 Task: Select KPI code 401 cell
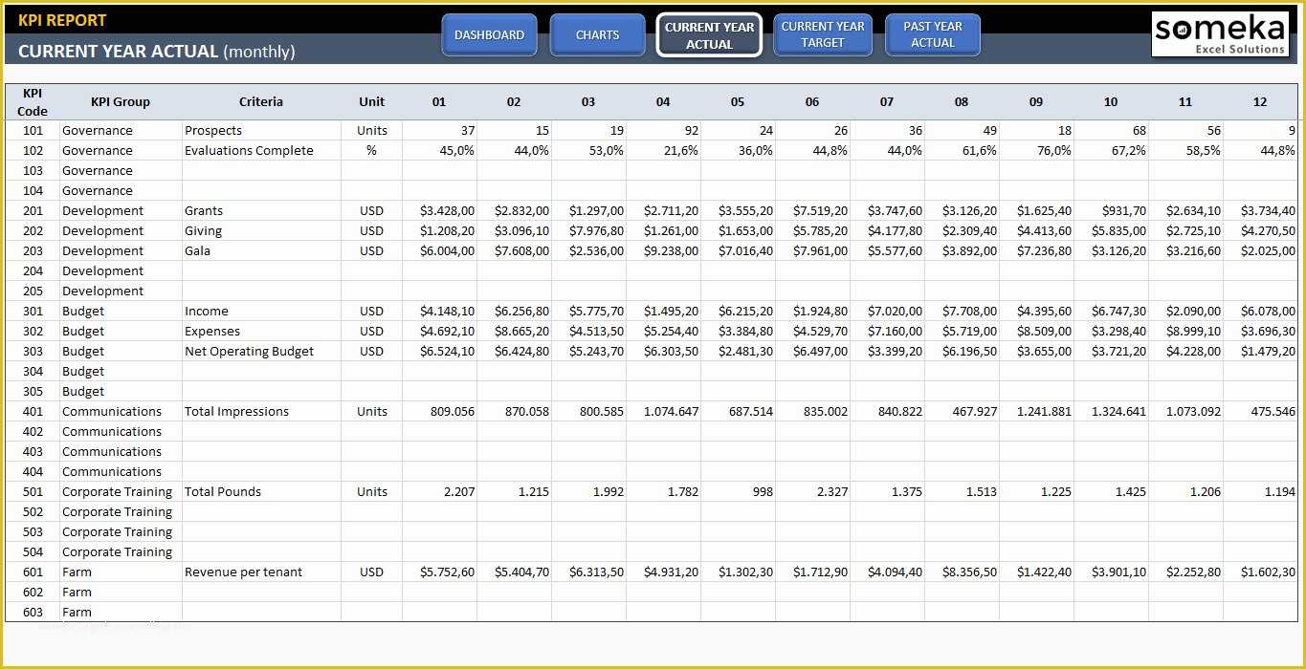tap(33, 411)
